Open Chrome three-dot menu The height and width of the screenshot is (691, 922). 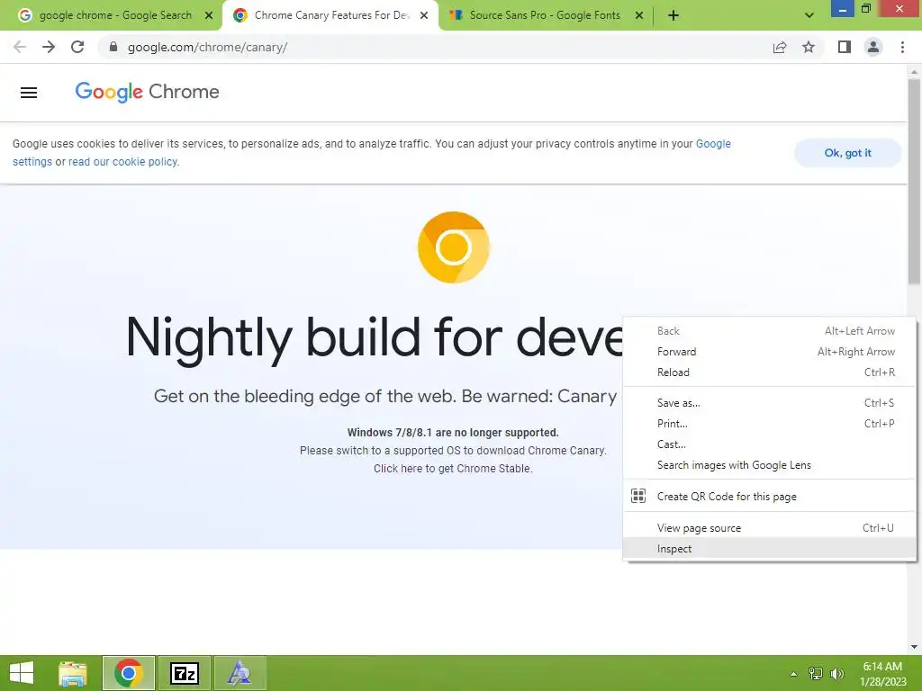click(x=902, y=47)
